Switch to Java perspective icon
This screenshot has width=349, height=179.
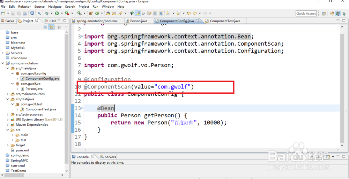tap(338, 14)
